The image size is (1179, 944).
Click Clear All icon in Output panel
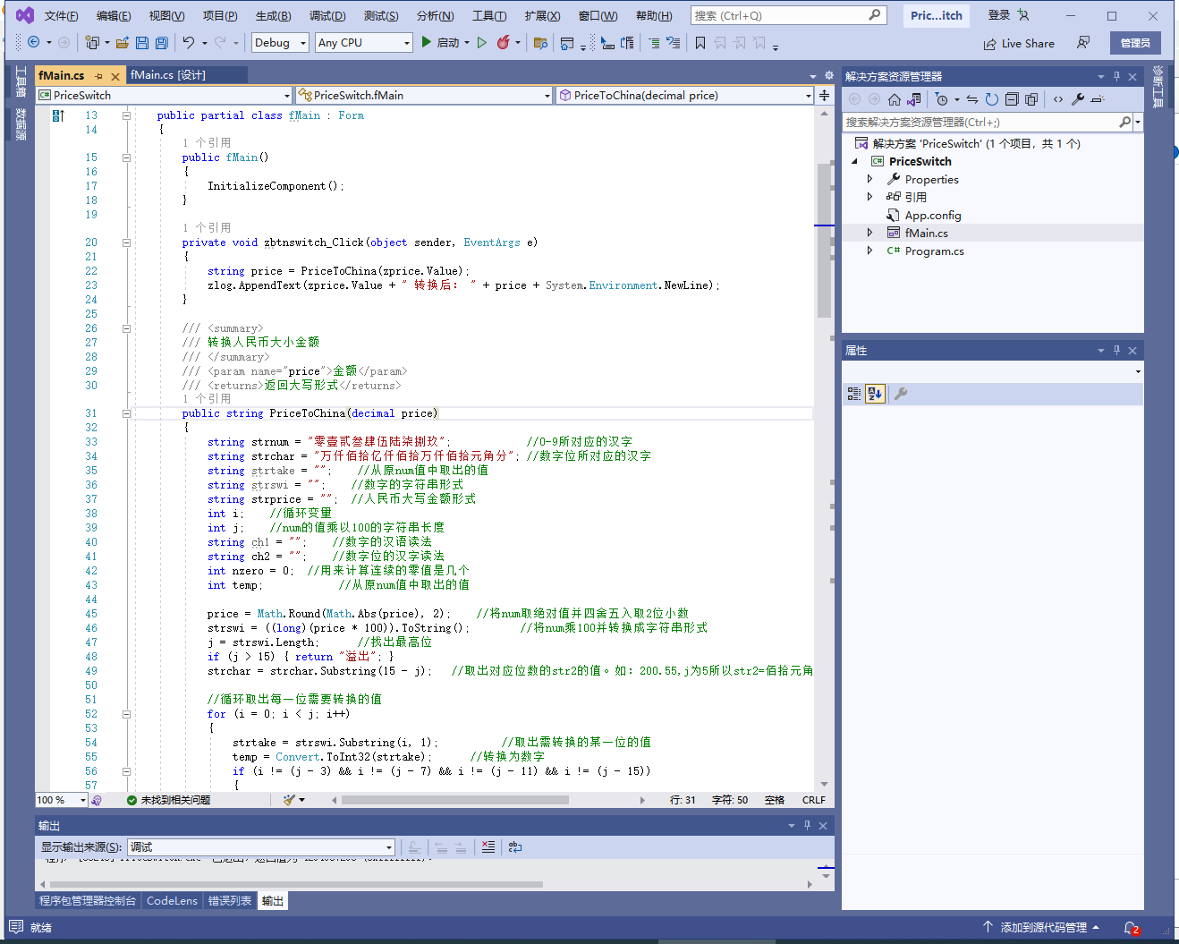point(488,846)
